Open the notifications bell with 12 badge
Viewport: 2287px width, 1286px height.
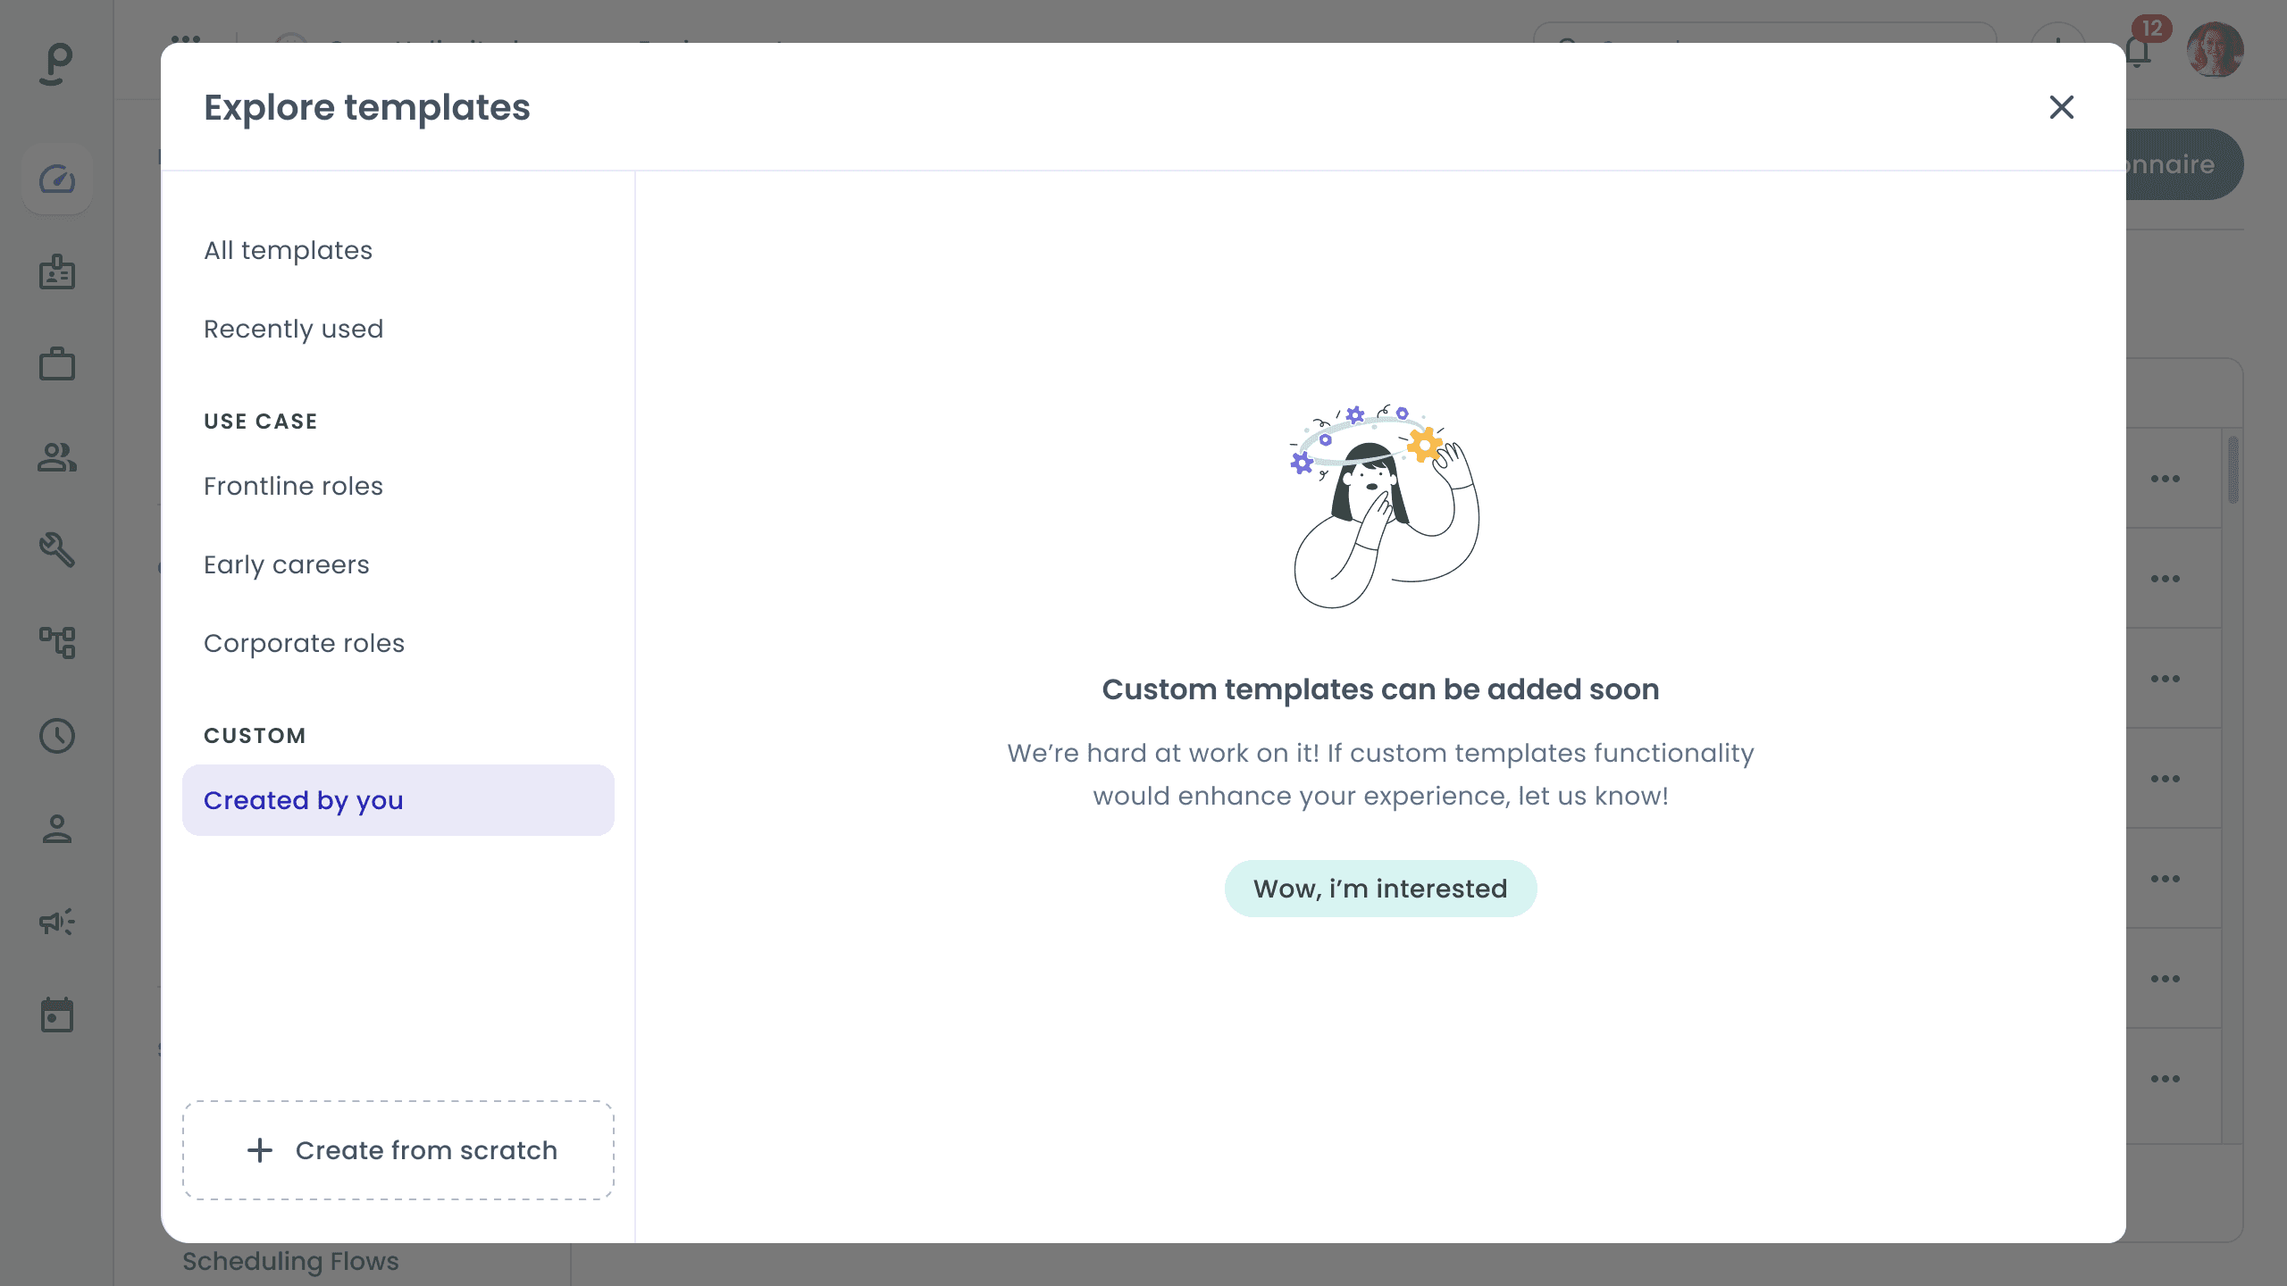coord(2138,52)
